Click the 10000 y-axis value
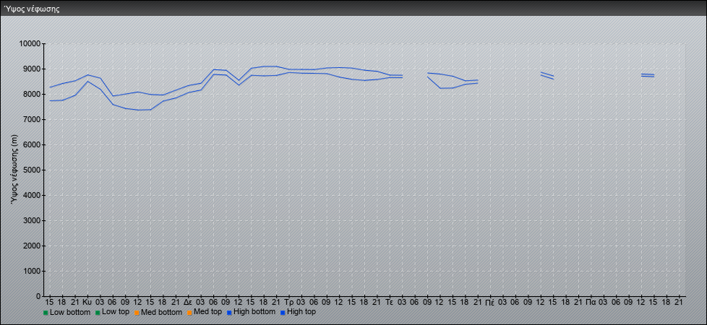 30,44
